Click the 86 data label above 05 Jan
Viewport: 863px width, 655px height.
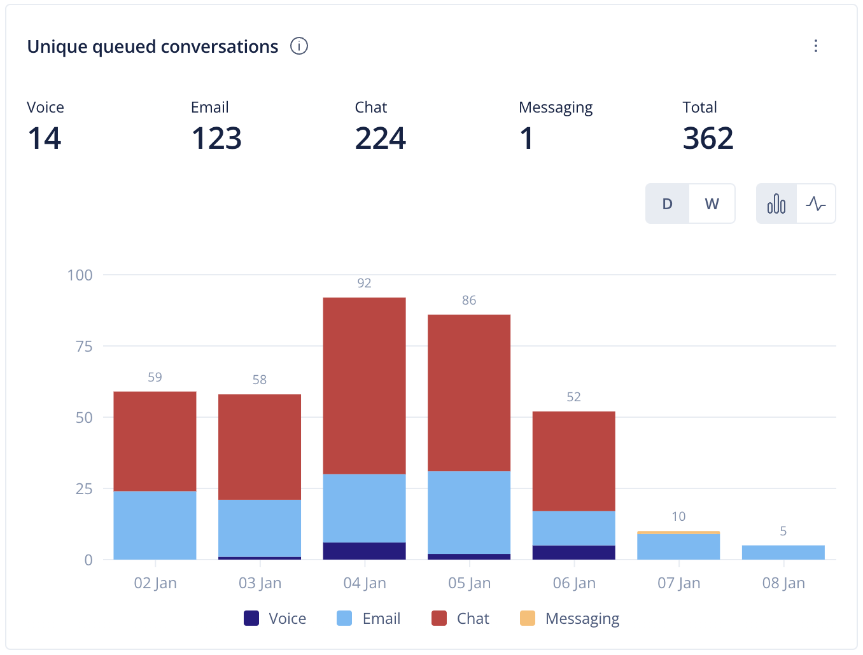[x=469, y=300]
